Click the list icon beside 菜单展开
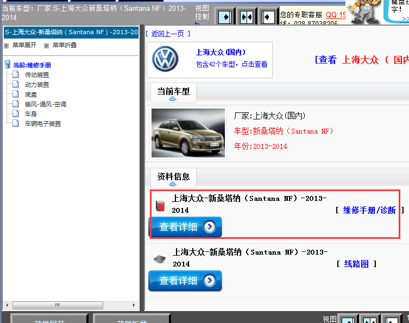Image resolution: width=409 pixels, height=323 pixels. coord(7,46)
